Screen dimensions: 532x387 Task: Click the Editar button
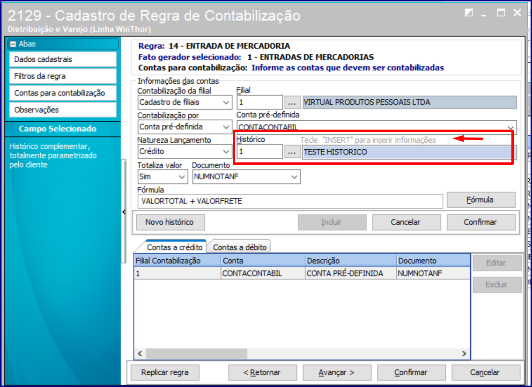(x=497, y=263)
